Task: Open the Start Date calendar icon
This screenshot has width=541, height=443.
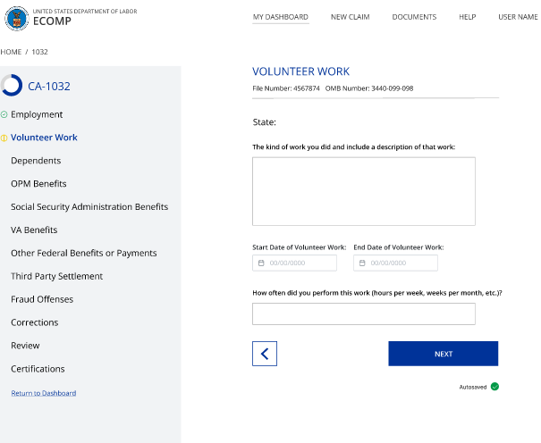Action: tap(261, 263)
